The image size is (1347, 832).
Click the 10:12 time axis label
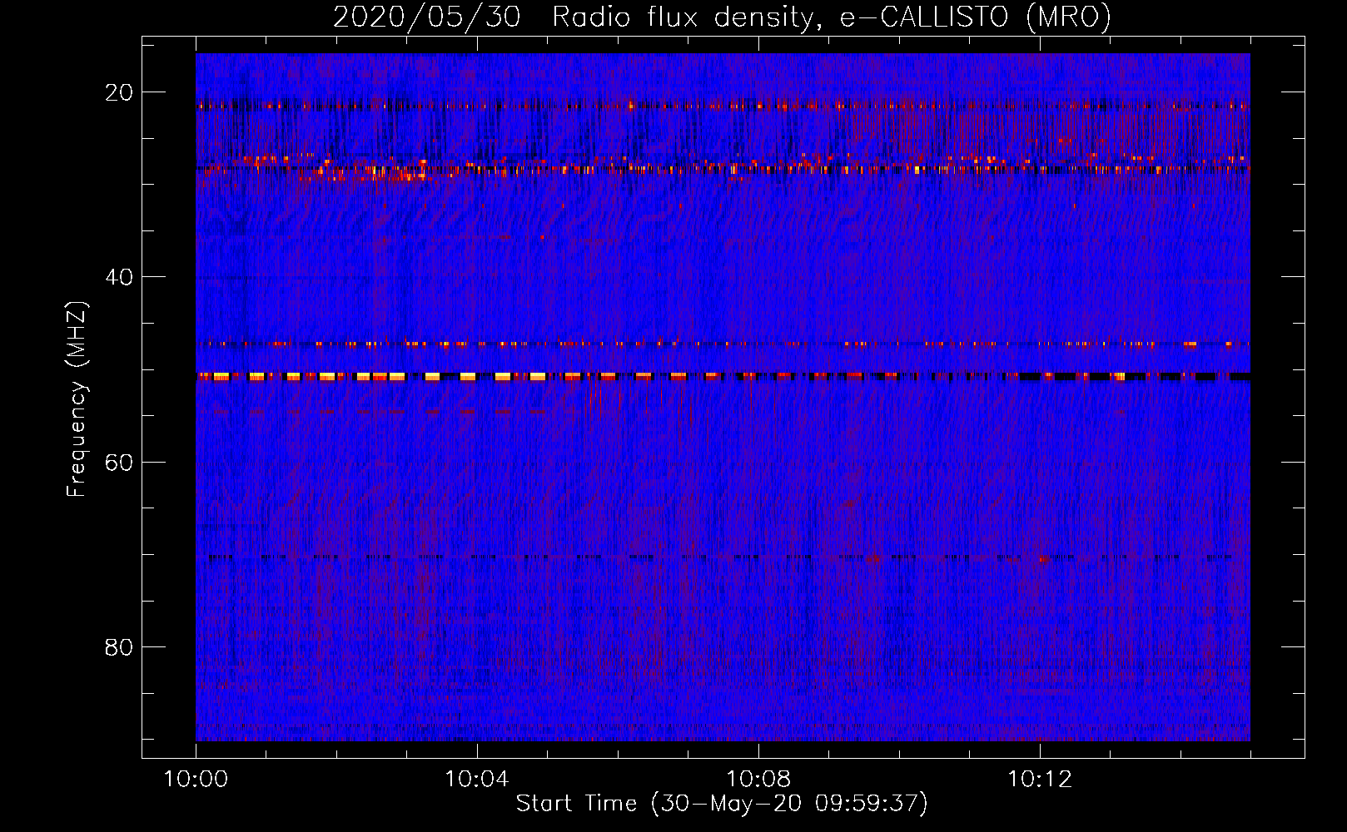point(1039,780)
